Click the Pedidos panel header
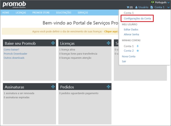The width and height of the screenshot is (171, 126). [x=85, y=87]
